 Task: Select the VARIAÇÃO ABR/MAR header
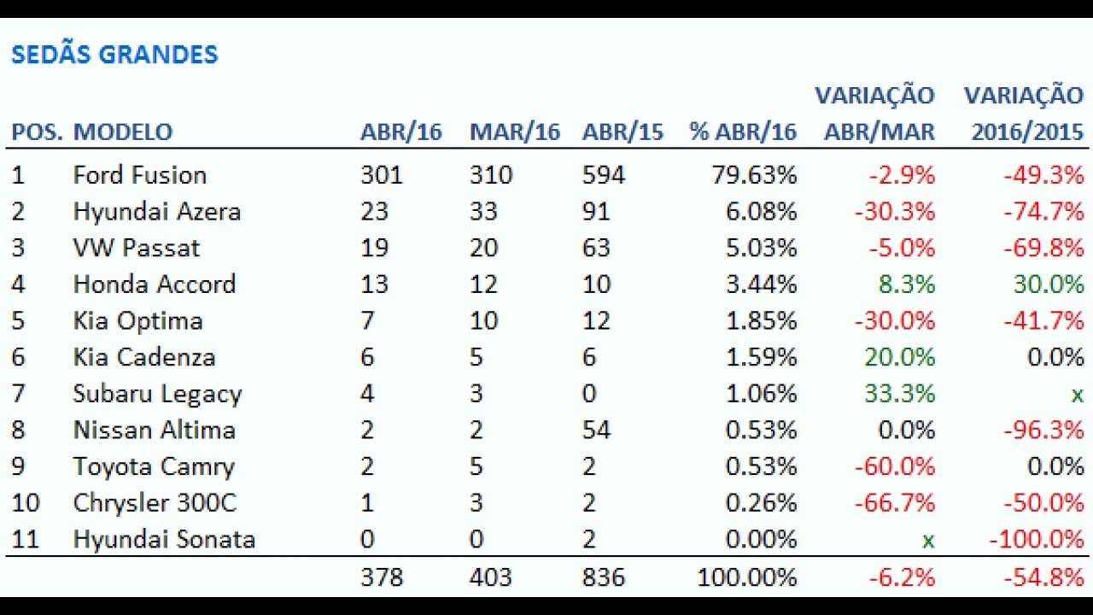pyautogui.click(x=874, y=113)
